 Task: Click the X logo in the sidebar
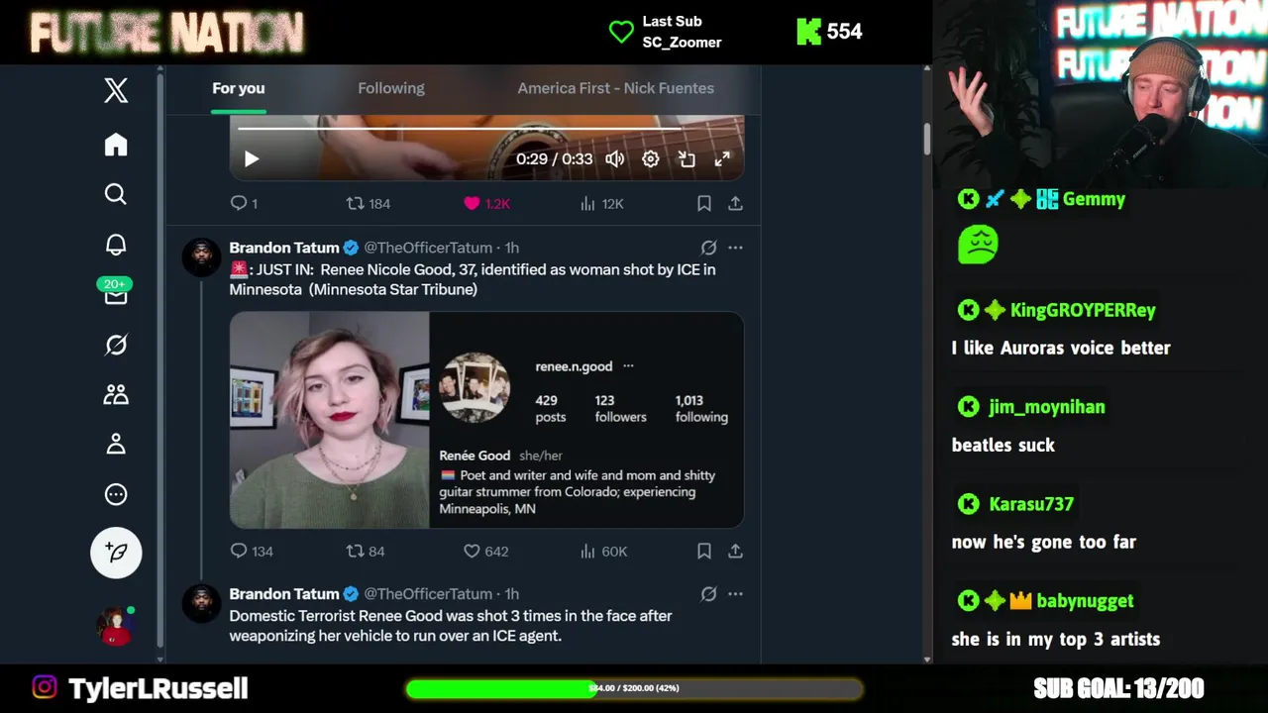pyautogui.click(x=116, y=90)
